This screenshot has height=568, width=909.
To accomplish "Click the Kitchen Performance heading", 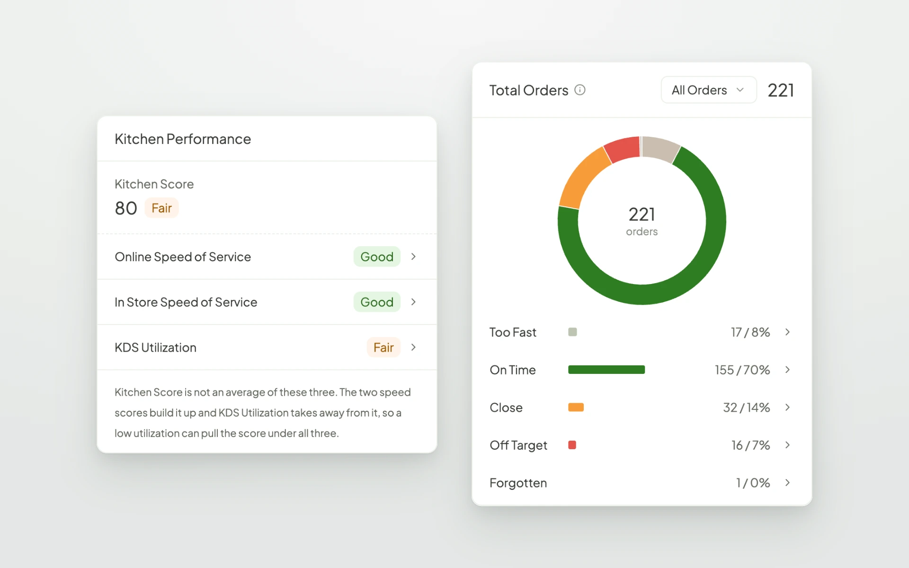I will (x=183, y=139).
